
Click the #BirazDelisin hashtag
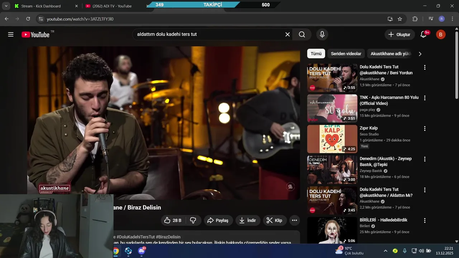168,237
